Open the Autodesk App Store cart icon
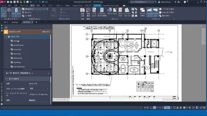207x116 pixels. pos(175,2)
